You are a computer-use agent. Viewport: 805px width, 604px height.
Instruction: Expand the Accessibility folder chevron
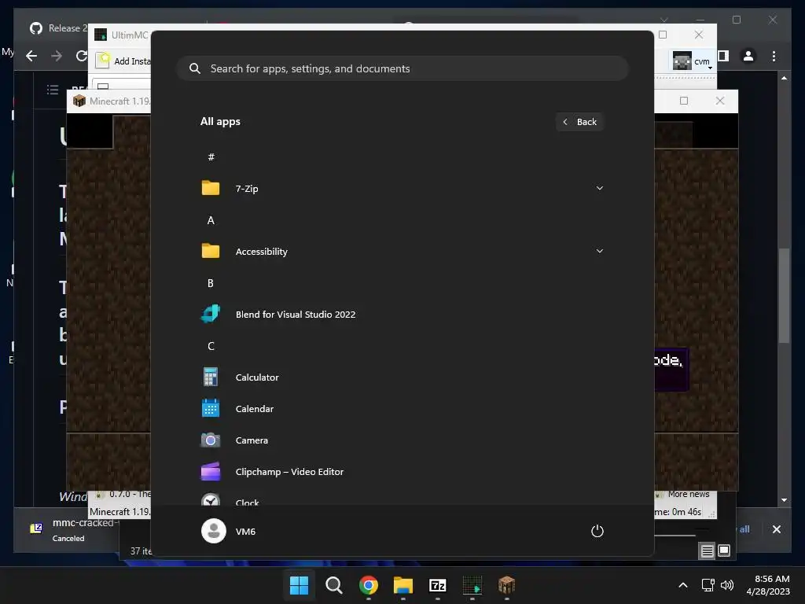[599, 251]
